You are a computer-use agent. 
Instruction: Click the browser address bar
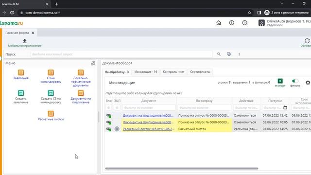[135, 13]
